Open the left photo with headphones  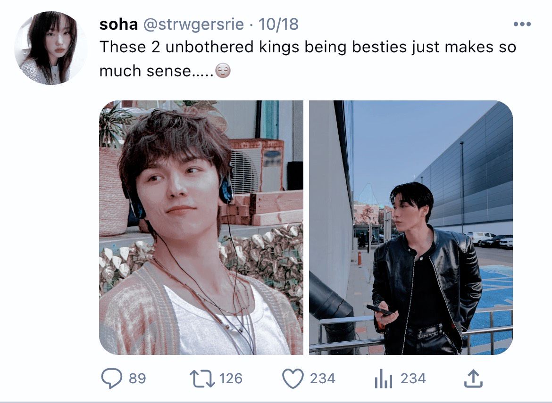point(201,228)
